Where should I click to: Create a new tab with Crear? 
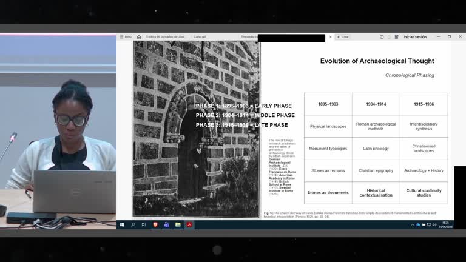pos(343,37)
